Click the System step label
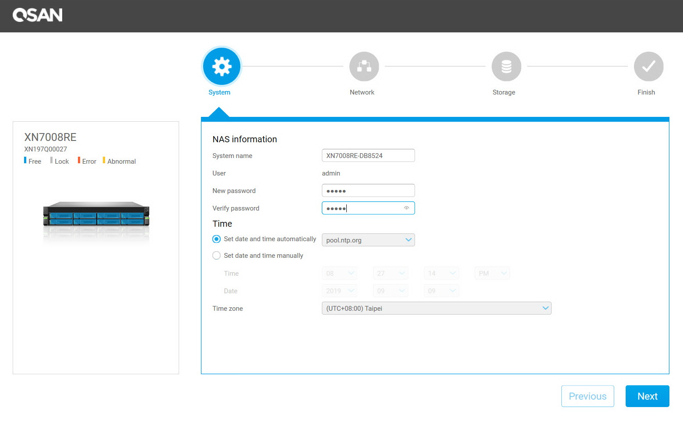This screenshot has width=683, height=432. 219,92
